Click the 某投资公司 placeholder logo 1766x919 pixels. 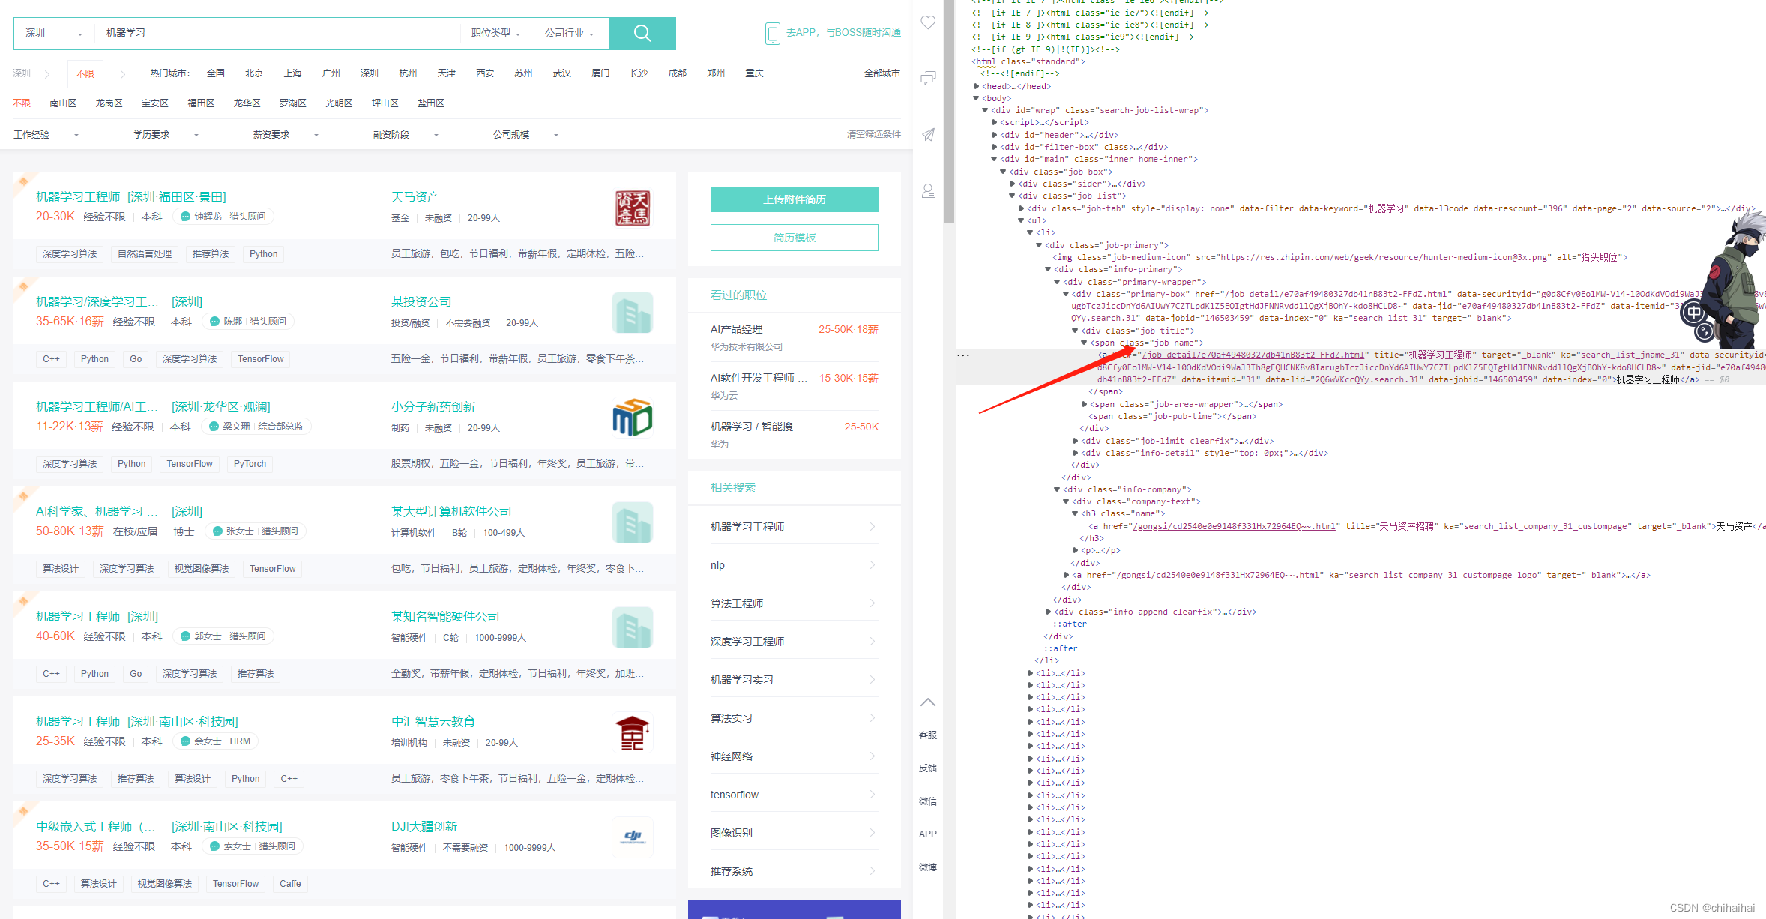tap(632, 313)
